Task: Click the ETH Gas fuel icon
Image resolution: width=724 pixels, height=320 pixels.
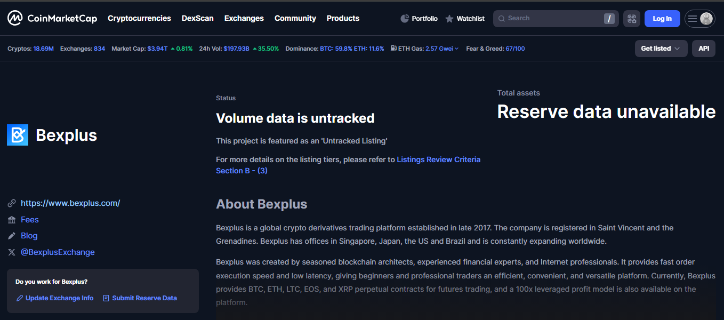Action: click(393, 48)
